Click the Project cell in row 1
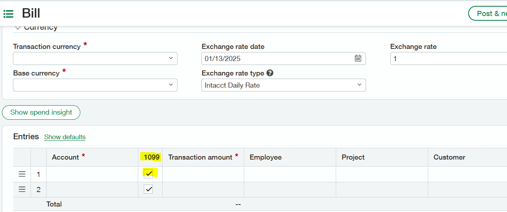 (x=382, y=174)
